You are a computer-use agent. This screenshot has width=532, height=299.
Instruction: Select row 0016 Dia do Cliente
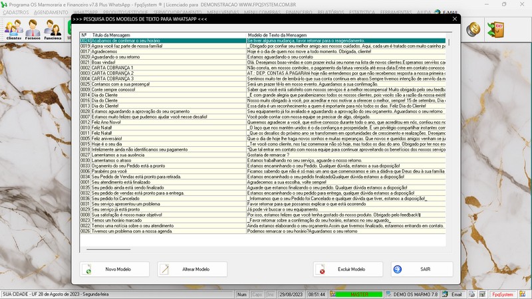pyautogui.click(x=263, y=100)
